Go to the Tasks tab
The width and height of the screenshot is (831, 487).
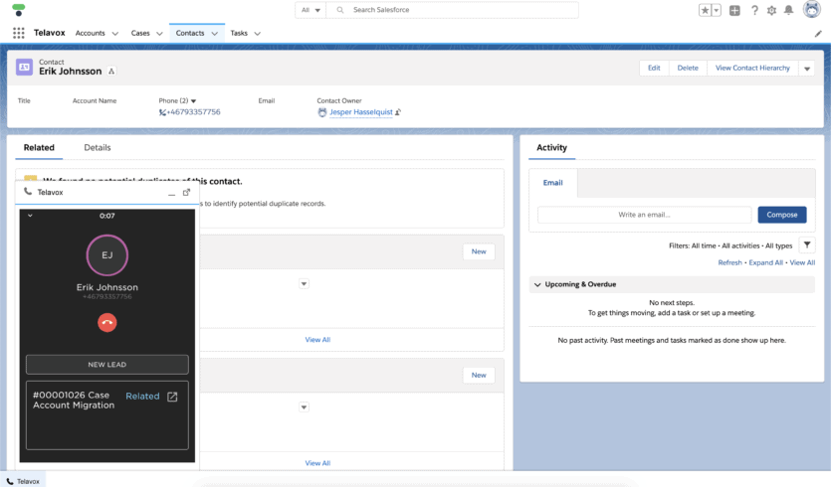click(239, 33)
